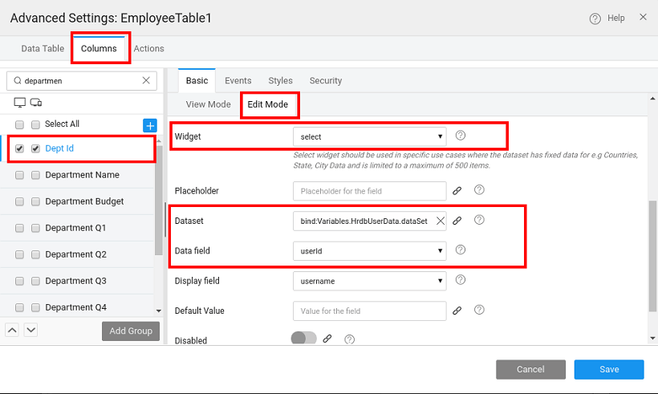The height and width of the screenshot is (394, 658).
Task: Toggle the Disabled switch
Action: point(304,339)
